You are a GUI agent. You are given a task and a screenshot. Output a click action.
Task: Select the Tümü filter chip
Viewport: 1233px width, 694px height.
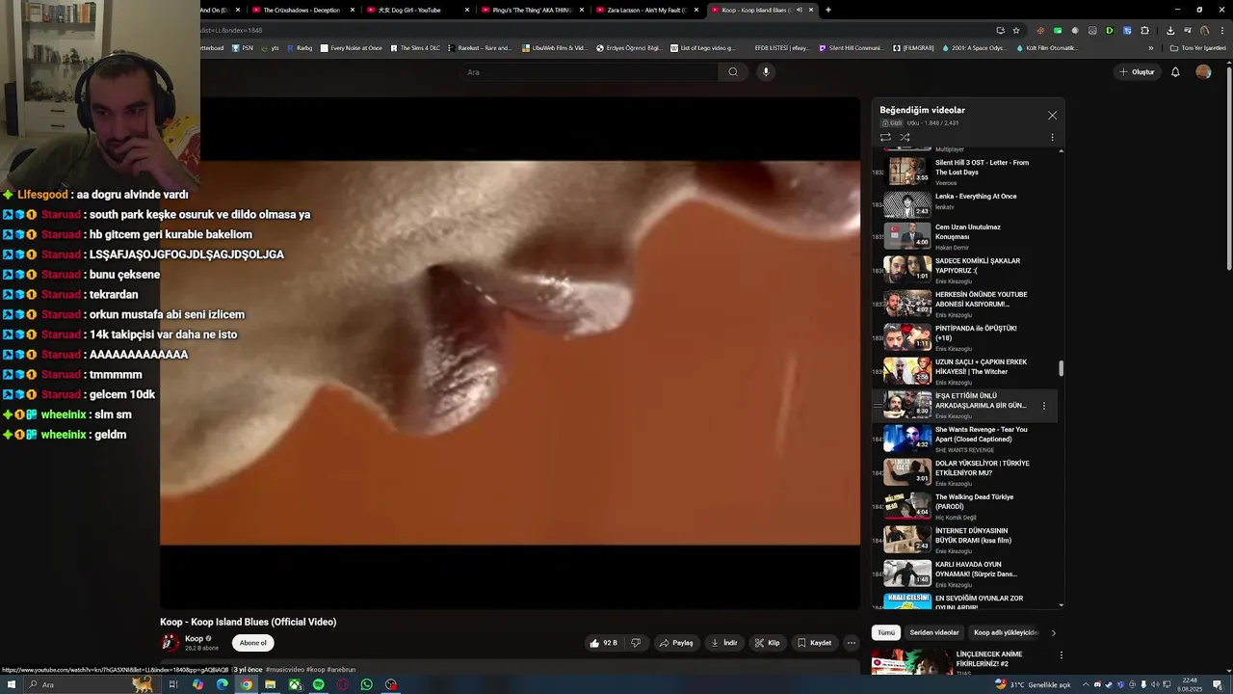(x=886, y=632)
